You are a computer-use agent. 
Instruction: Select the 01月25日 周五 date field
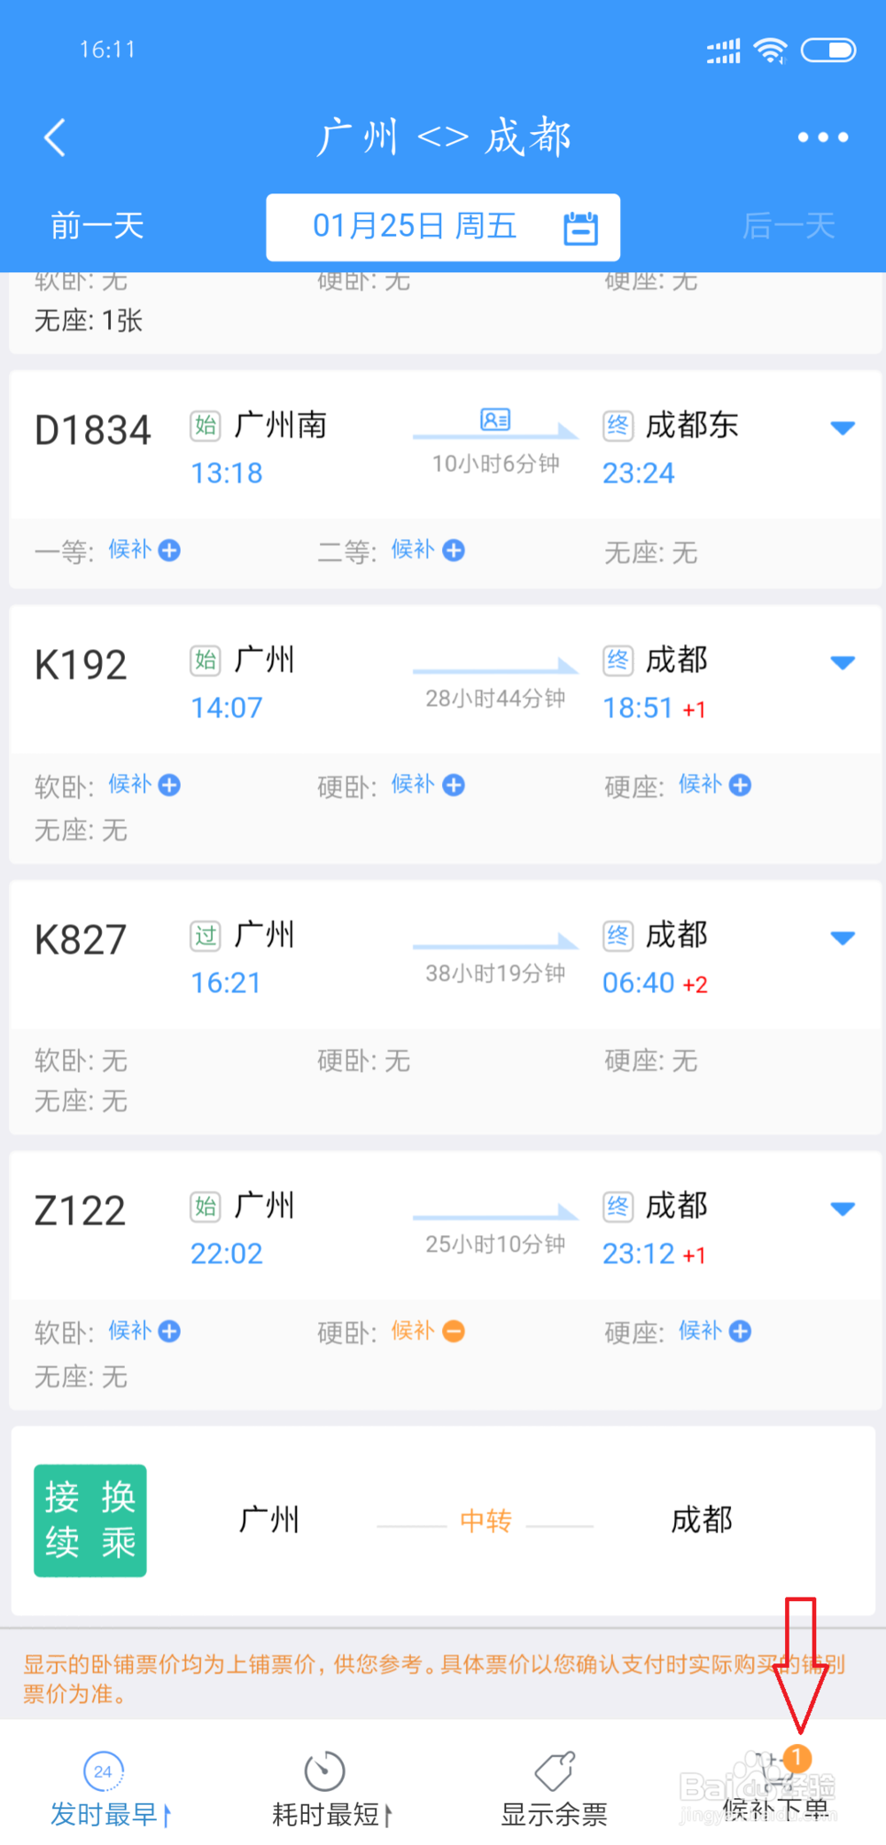(443, 228)
